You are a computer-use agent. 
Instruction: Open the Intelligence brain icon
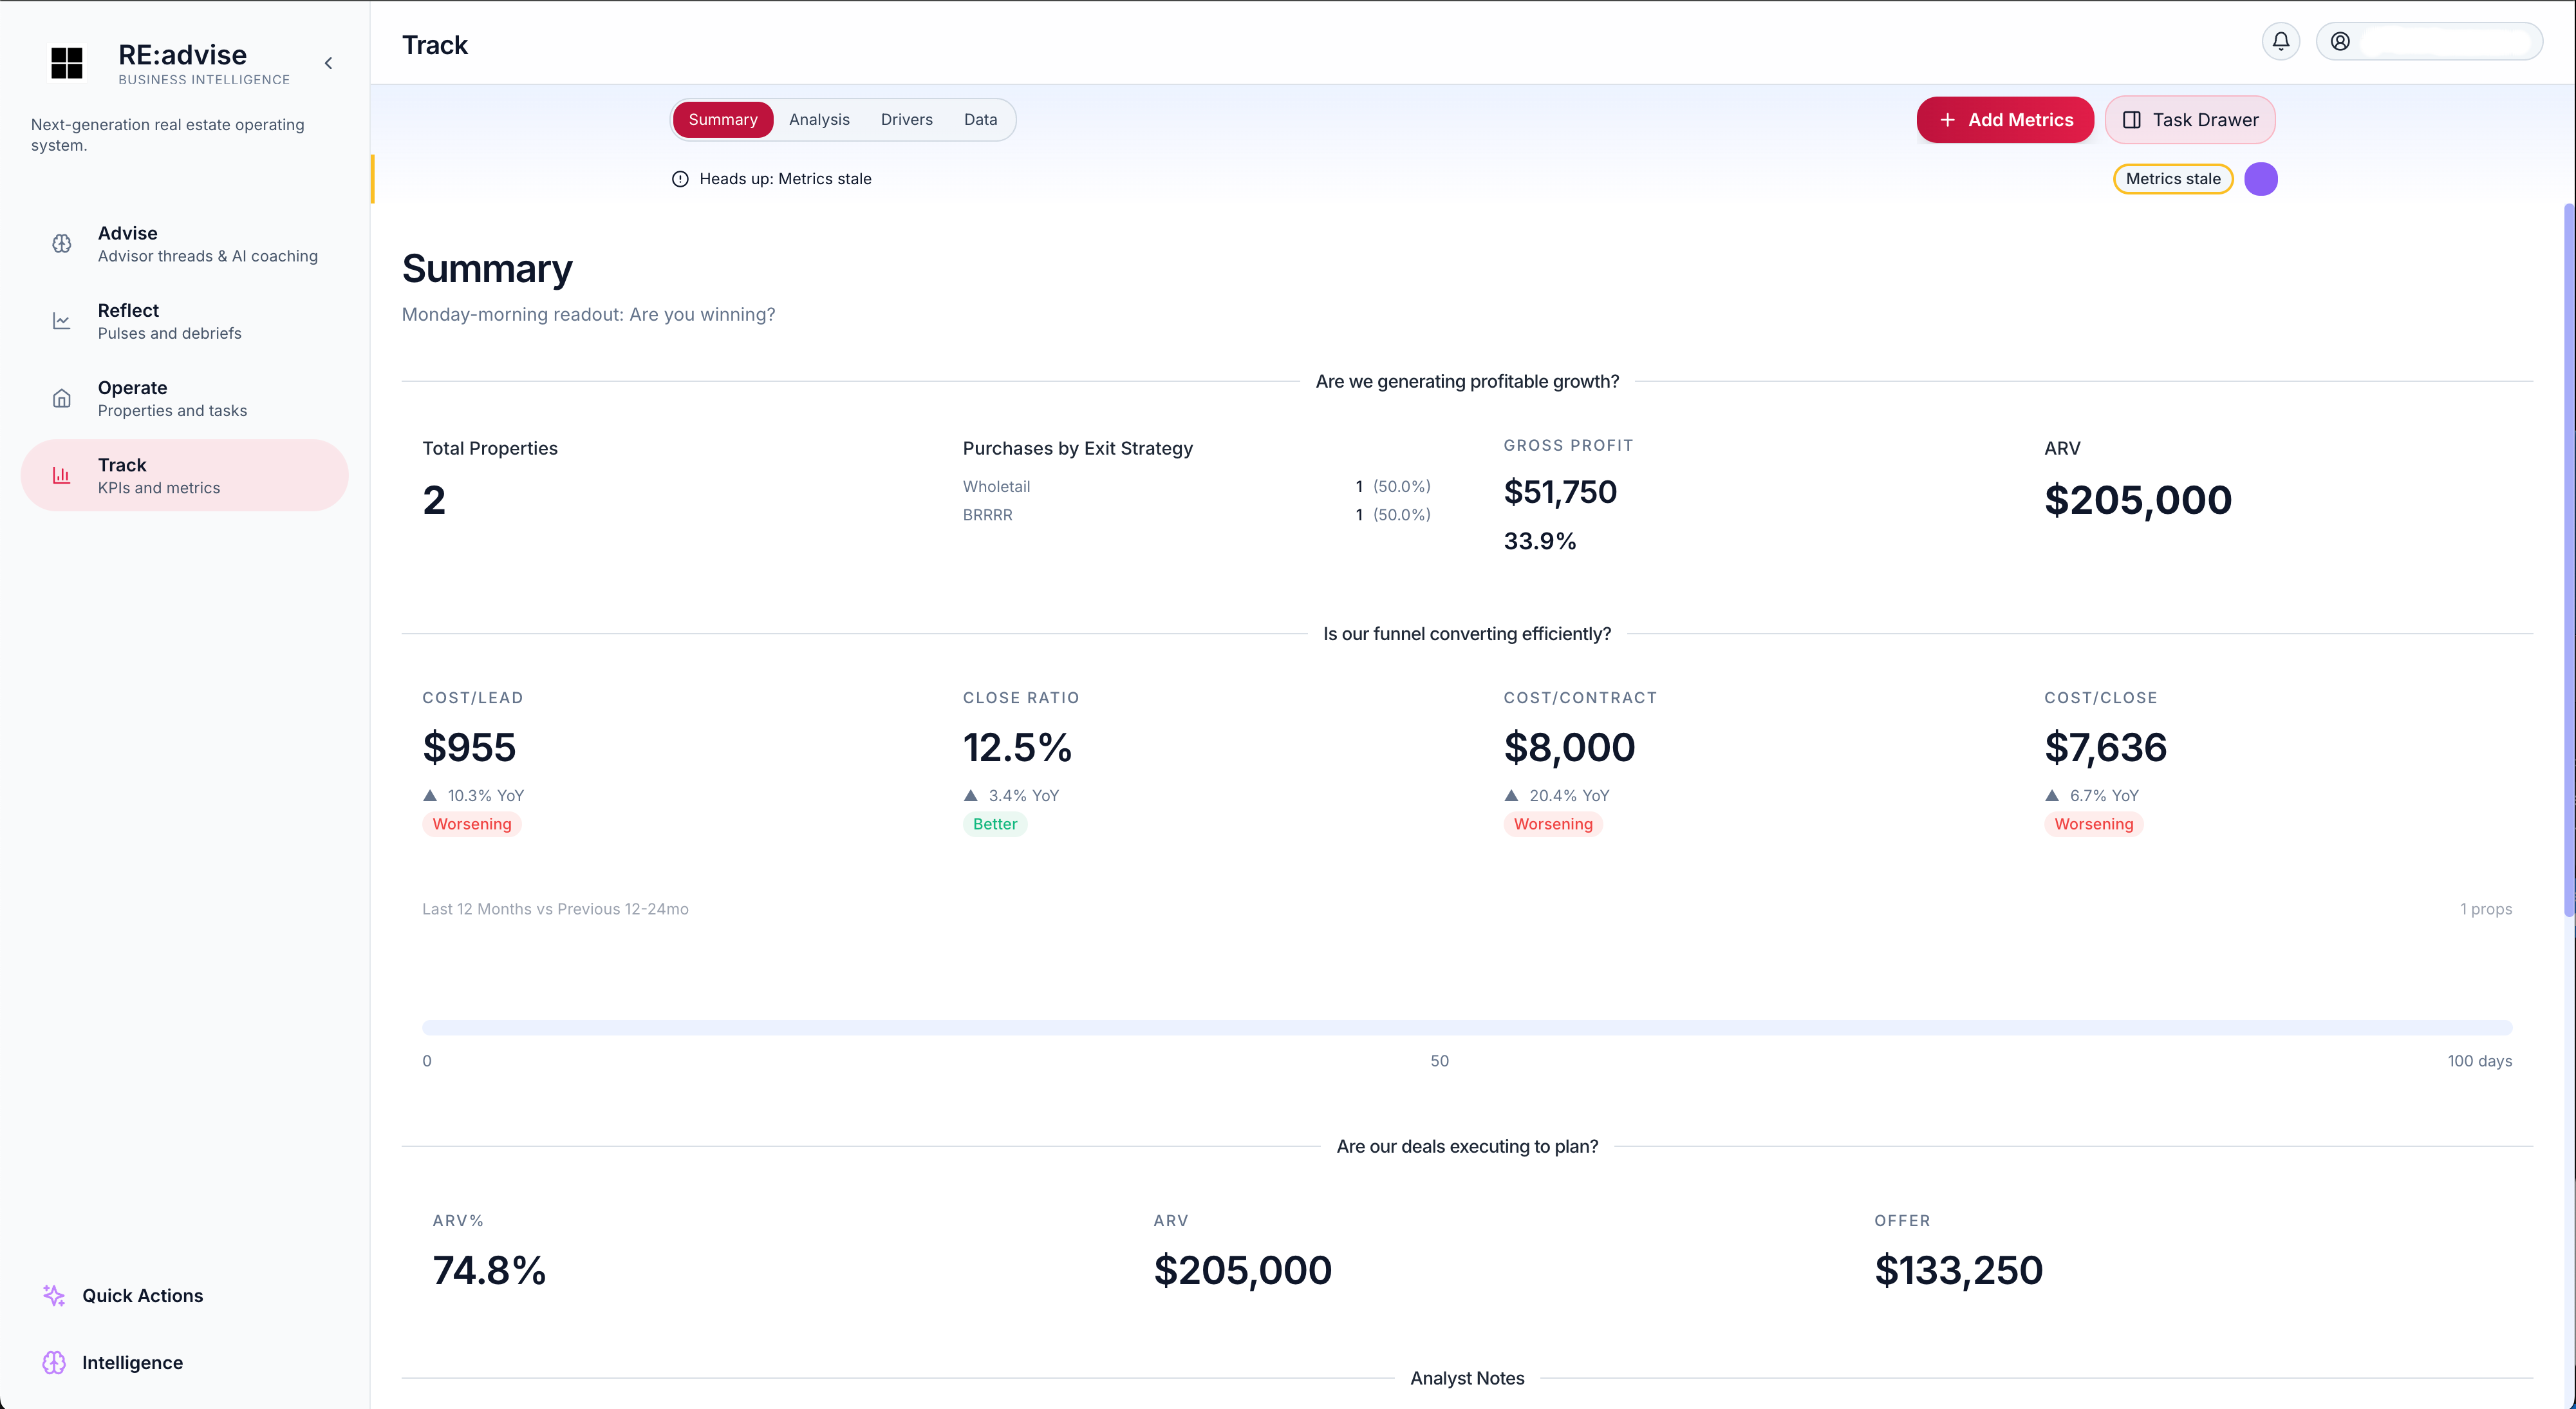click(53, 1362)
